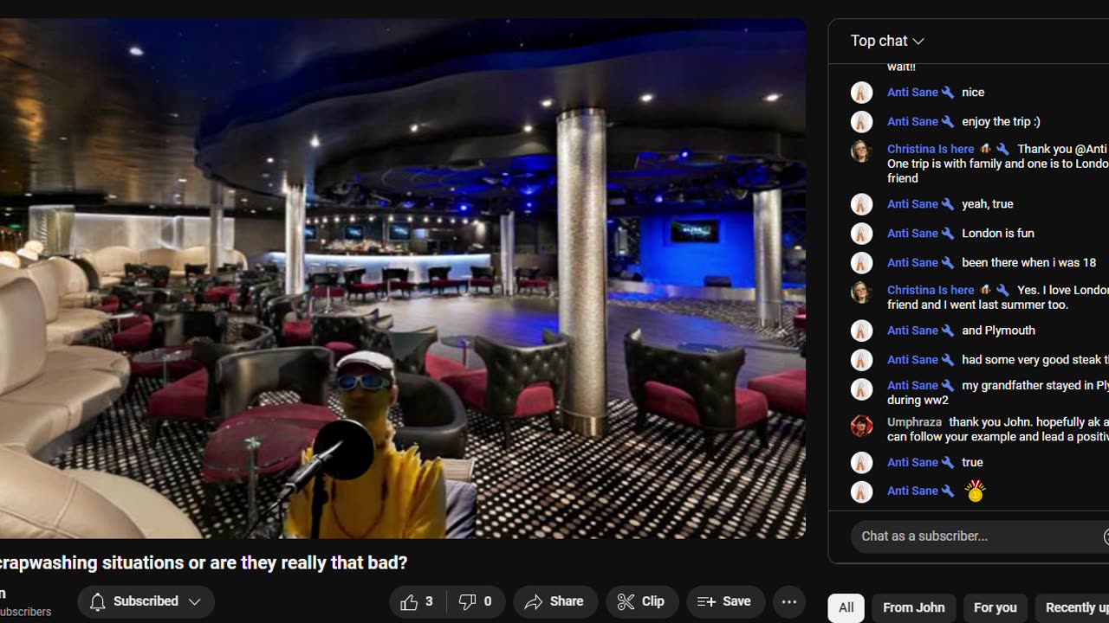
Task: Click the crown emoji in Anti Sane's message
Action: click(x=975, y=491)
